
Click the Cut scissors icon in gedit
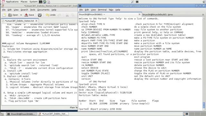click(67, 15)
